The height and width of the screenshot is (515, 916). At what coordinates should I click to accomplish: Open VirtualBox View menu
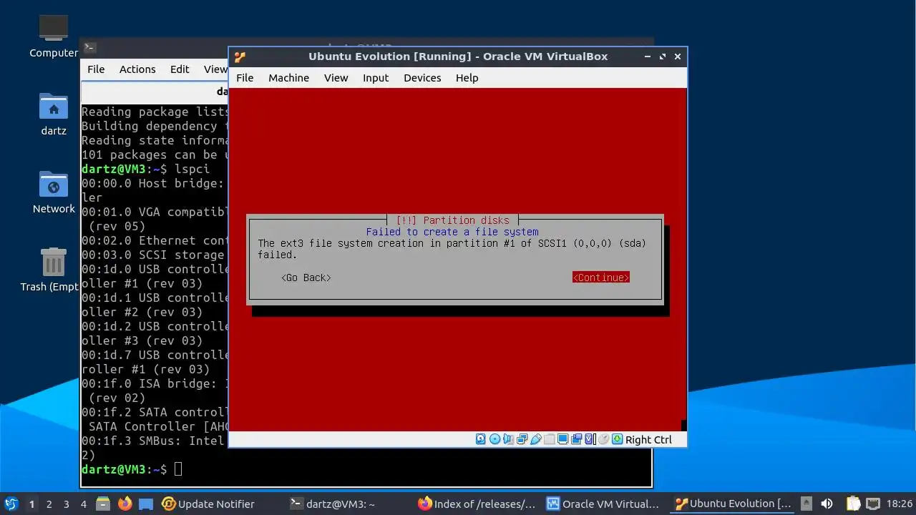(336, 78)
